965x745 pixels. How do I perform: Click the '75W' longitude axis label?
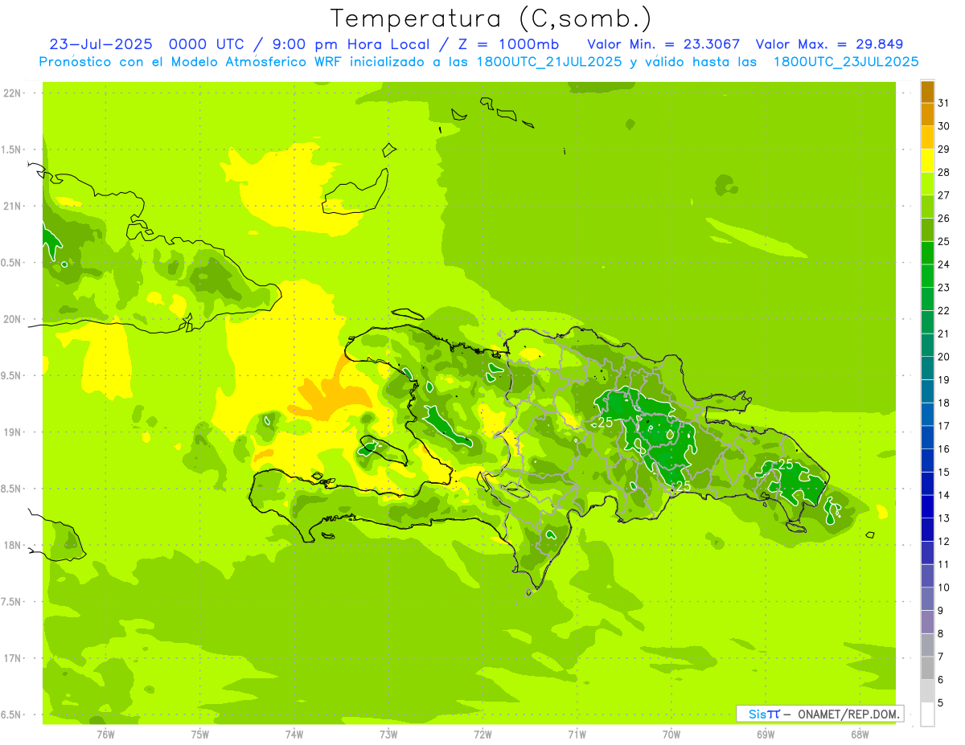click(x=200, y=734)
